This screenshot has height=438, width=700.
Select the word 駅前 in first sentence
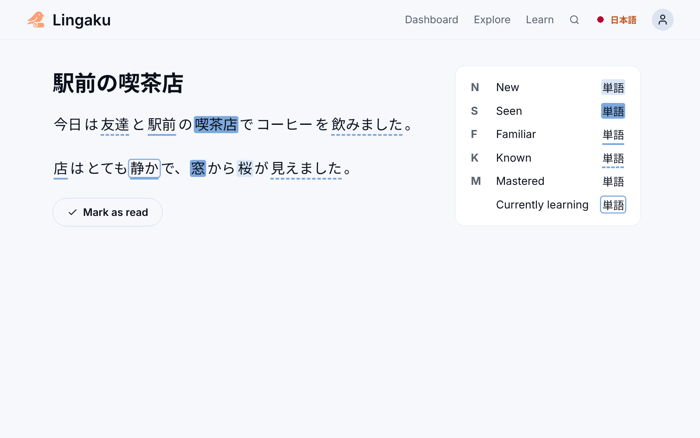click(162, 125)
